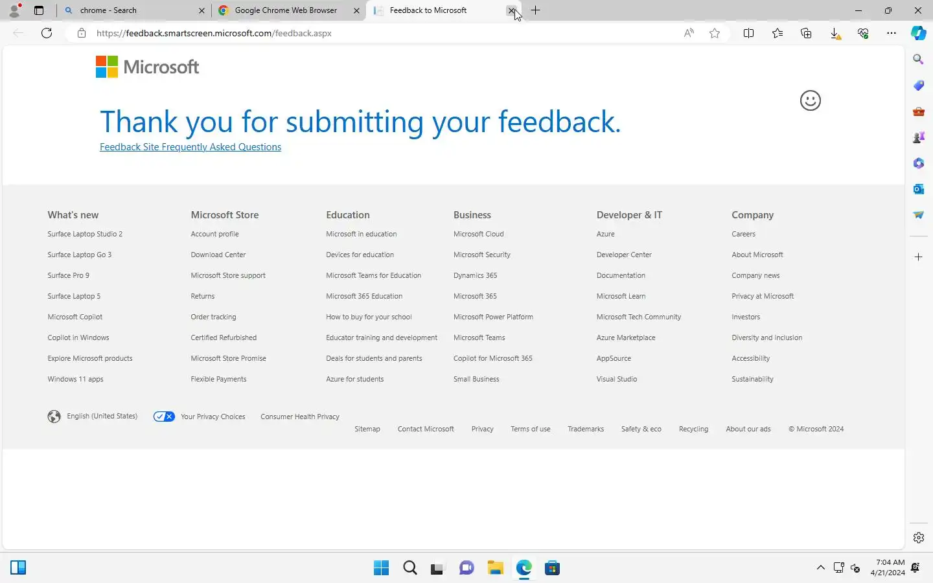This screenshot has width=933, height=583.
Task: Open Feedback Site Frequently Asked Questions link
Action: tap(190, 147)
